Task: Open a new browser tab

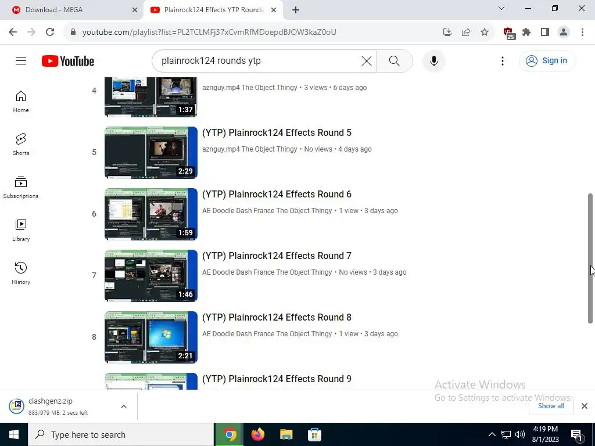Action: 296,10
